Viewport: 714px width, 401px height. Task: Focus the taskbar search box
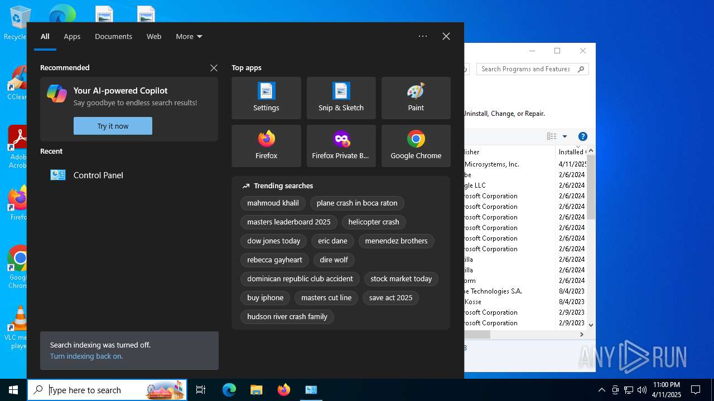[107, 390]
